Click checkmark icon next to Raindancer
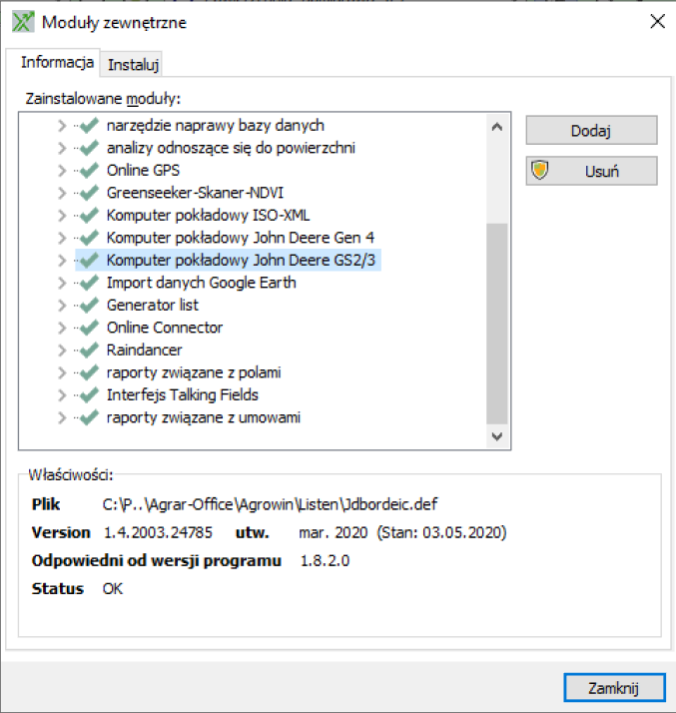Viewport: 676px width, 713px height. click(x=90, y=351)
